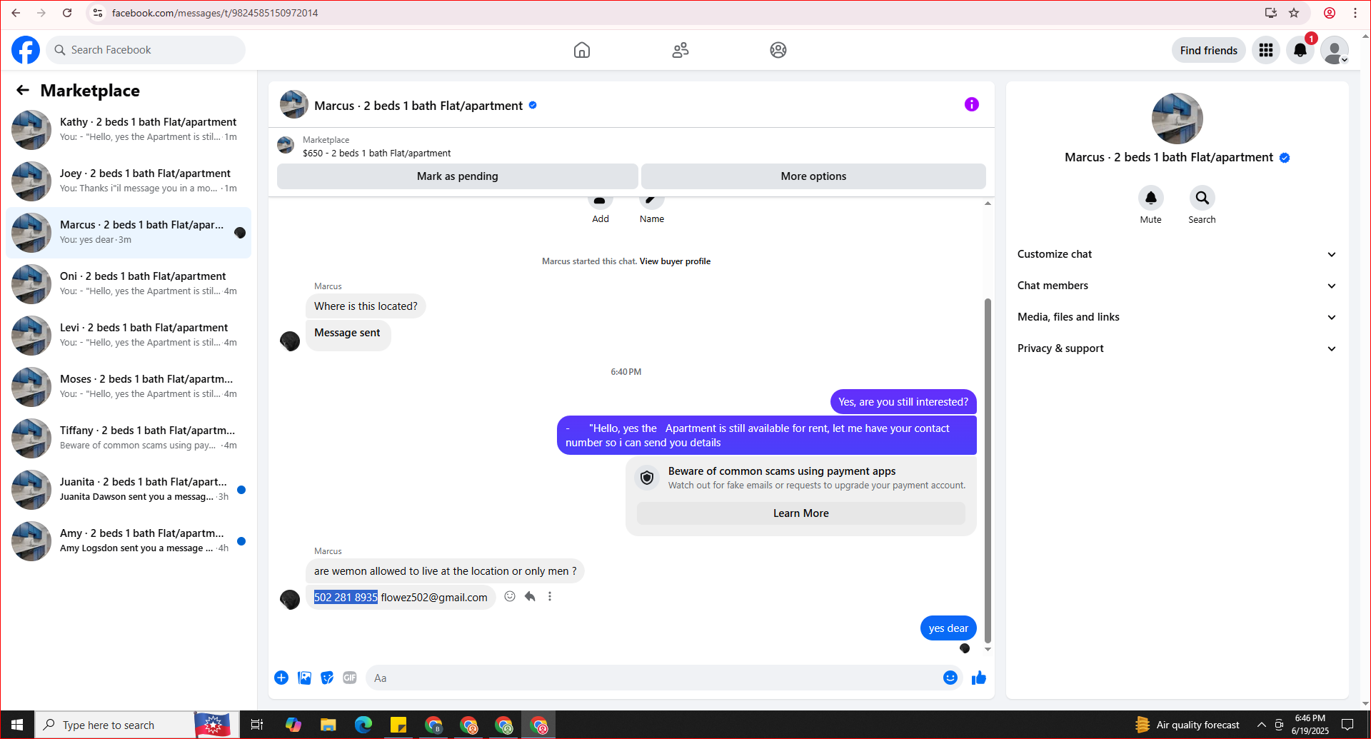This screenshot has height=739, width=1371.
Task: Open the Home feed icon
Action: click(582, 50)
